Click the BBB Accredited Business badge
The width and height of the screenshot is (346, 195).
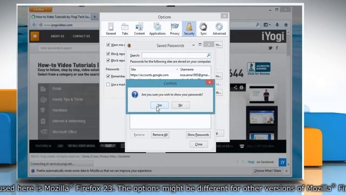coord(258,69)
